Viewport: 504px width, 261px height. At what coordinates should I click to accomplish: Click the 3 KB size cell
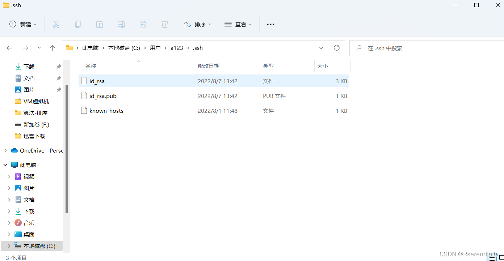click(341, 81)
